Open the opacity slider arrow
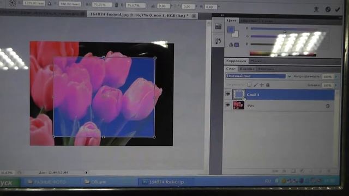The width and height of the screenshot is (349, 196). [336, 76]
